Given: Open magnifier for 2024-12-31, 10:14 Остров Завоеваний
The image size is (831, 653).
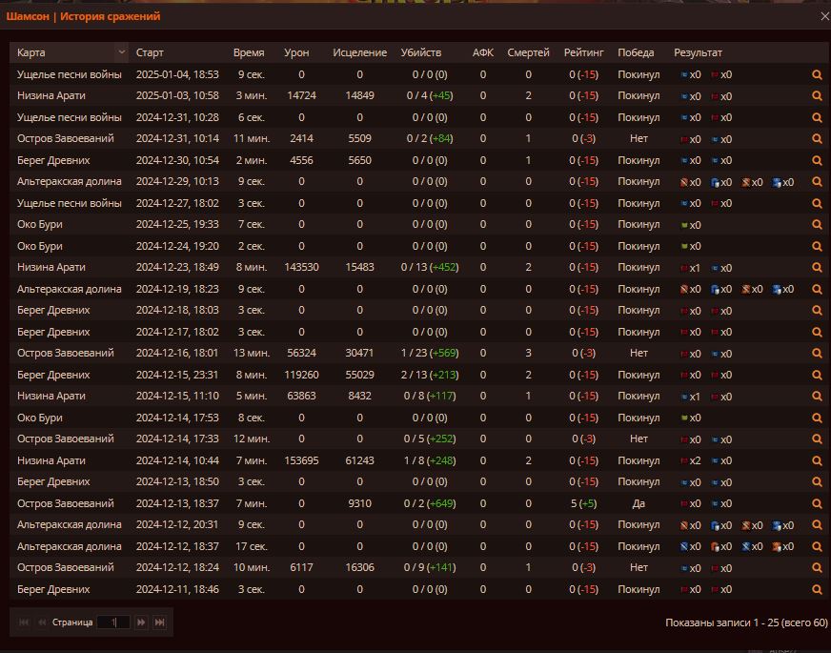Looking at the screenshot, I should click(817, 139).
